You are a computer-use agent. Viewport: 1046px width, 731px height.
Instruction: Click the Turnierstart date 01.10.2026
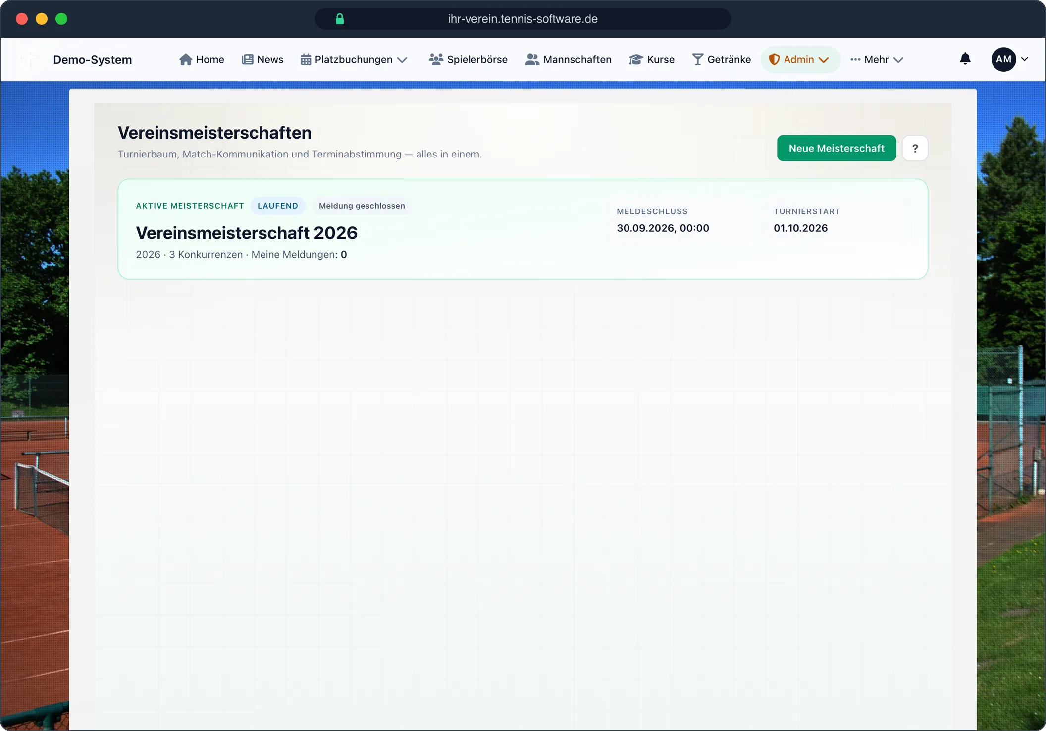(801, 228)
